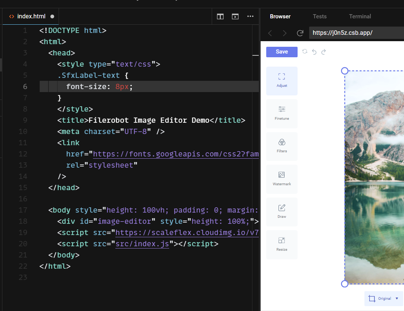Viewport: 404px width, 311px height.
Task: Redo the last image edit
Action: 323,52
